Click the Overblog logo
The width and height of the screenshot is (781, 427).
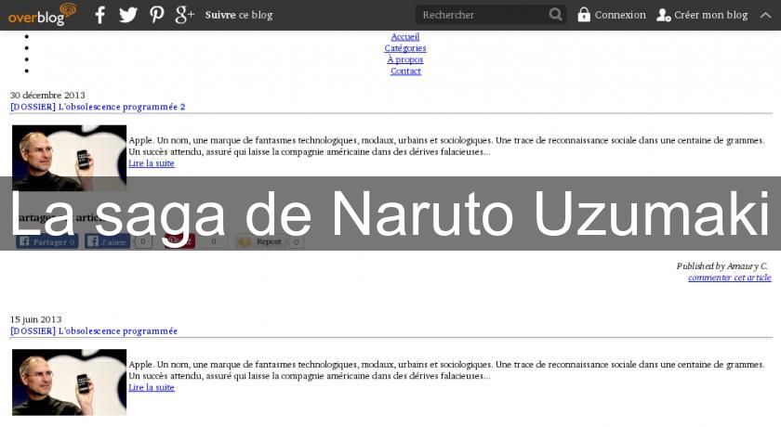coord(43,15)
